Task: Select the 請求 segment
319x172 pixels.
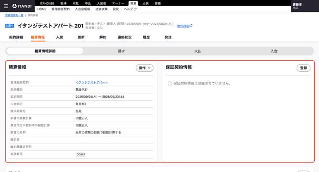Action: coord(121,51)
